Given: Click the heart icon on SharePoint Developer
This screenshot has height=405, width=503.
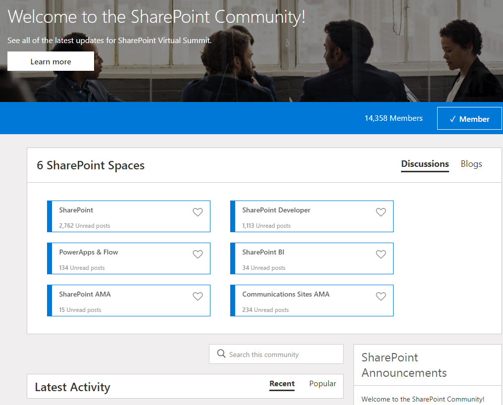Looking at the screenshot, I should coord(381,212).
